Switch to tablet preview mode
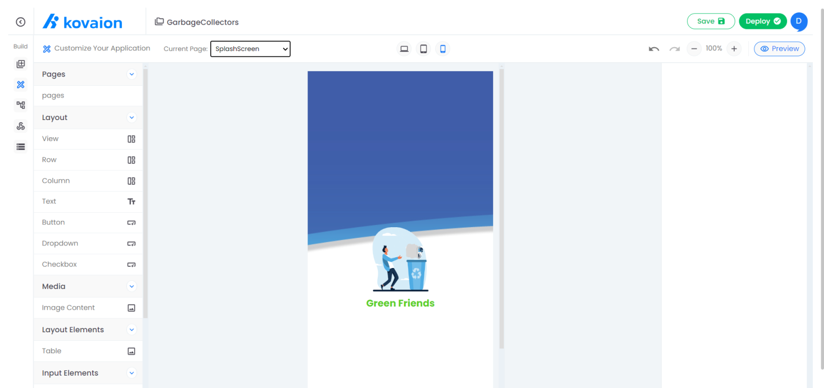The image size is (824, 388). pos(423,48)
